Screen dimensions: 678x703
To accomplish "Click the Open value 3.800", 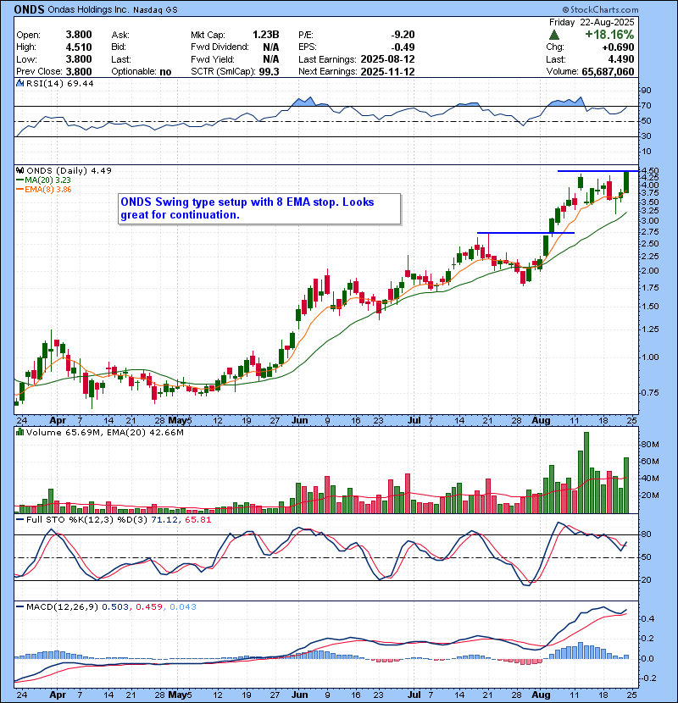I will coord(79,35).
